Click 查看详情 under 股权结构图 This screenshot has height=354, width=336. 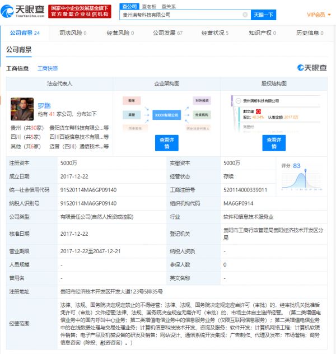(x=274, y=143)
